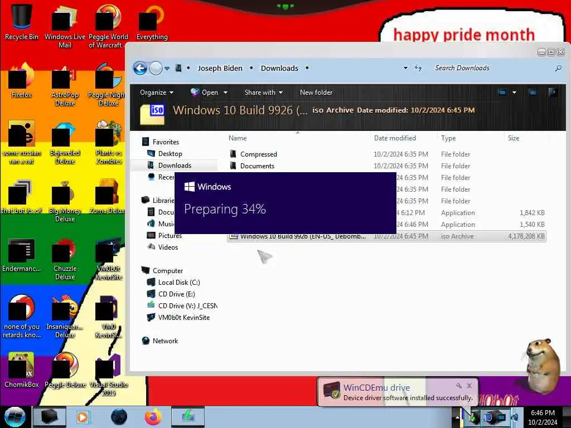
Task: Select the Compressed folder row
Action: pyautogui.click(x=387, y=154)
